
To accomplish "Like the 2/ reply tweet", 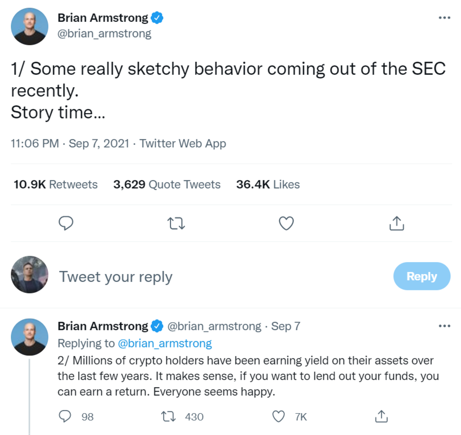I will (279, 416).
